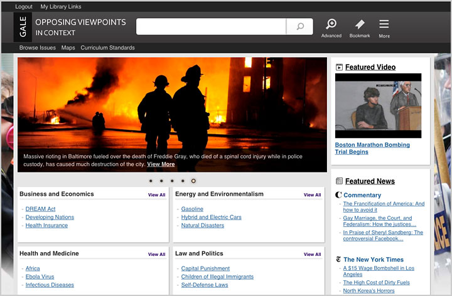Open The High Cost of Dirty Fuels
Screen dimensions: 452x296
[x=377, y=282]
